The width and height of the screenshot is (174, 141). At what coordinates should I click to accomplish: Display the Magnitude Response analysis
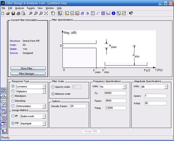(x=67, y=14)
